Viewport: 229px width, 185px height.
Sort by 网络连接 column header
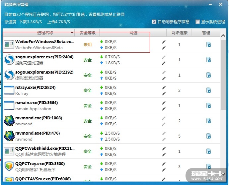[x=179, y=33]
